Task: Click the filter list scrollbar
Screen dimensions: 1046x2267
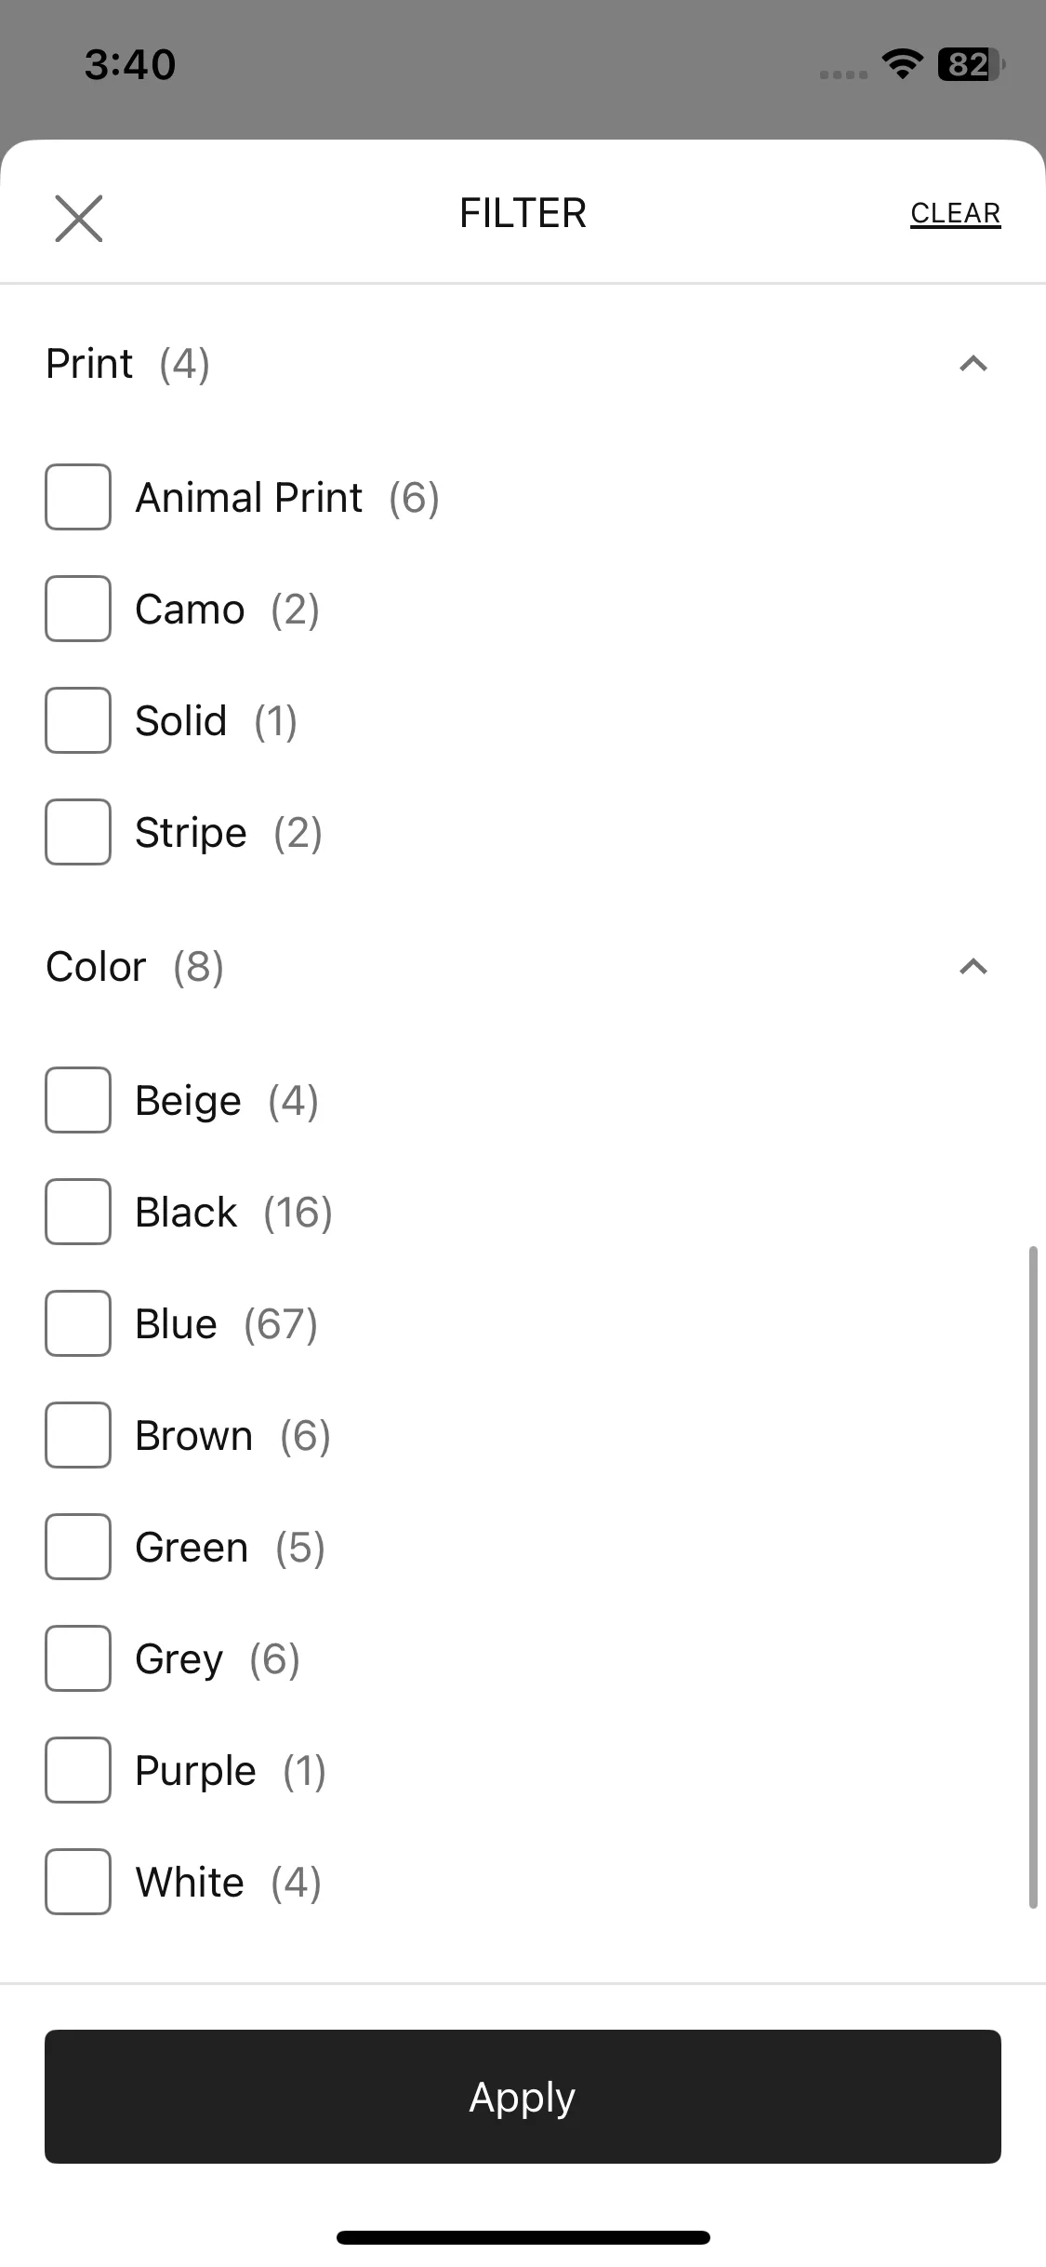Action: [1032, 1577]
